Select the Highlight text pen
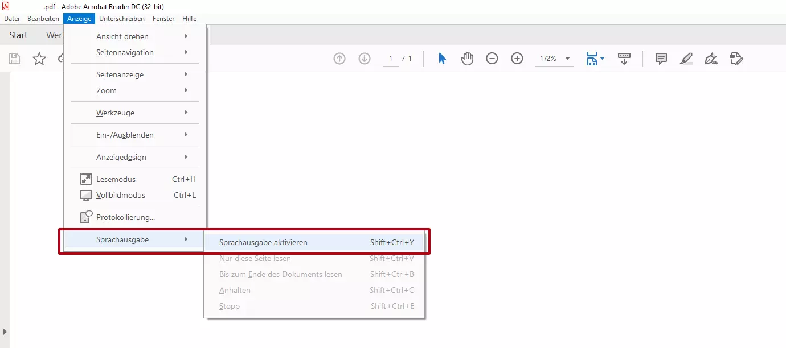The height and width of the screenshot is (348, 786). [x=686, y=59]
